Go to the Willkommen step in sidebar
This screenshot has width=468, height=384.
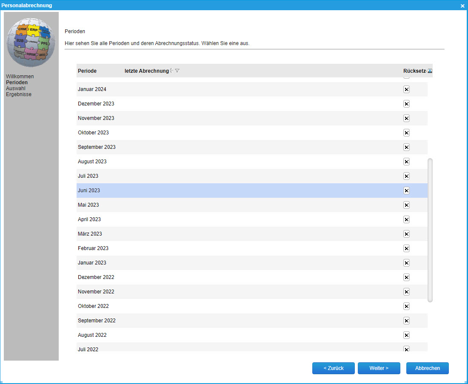20,77
